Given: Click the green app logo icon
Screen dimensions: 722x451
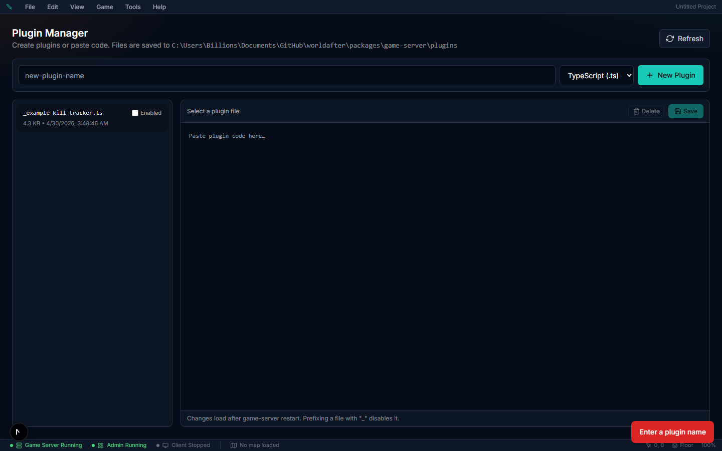Looking at the screenshot, I should (x=9, y=7).
